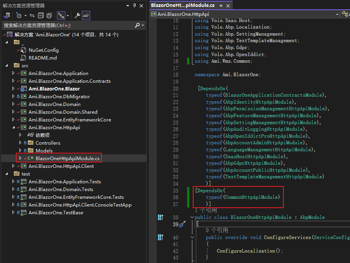The width and height of the screenshot is (350, 263).
Task: Toggle preview selected items button
Action: 86,15
